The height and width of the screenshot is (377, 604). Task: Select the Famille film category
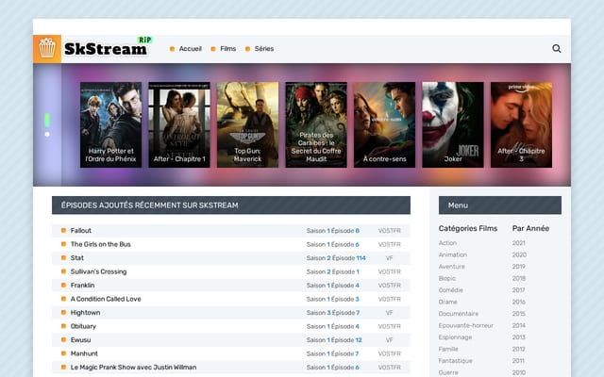[x=448, y=349]
